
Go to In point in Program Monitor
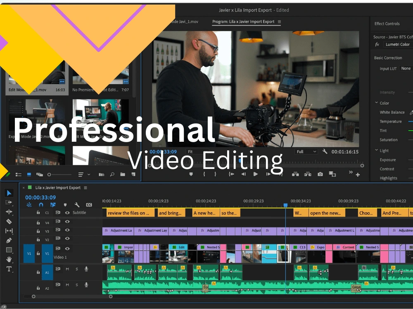231,174
